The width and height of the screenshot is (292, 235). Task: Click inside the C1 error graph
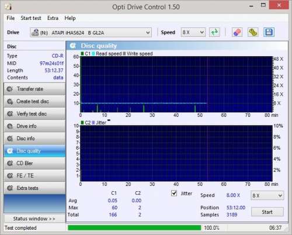(176, 84)
